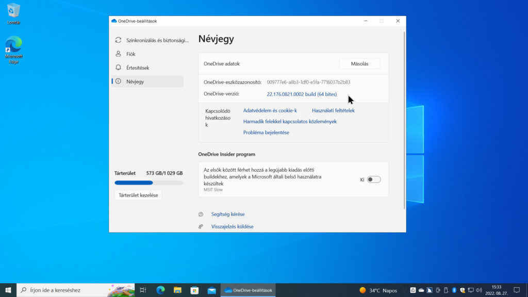Click the help question icon beside Segítség kérése
Image resolution: width=528 pixels, height=297 pixels.
tap(201, 214)
